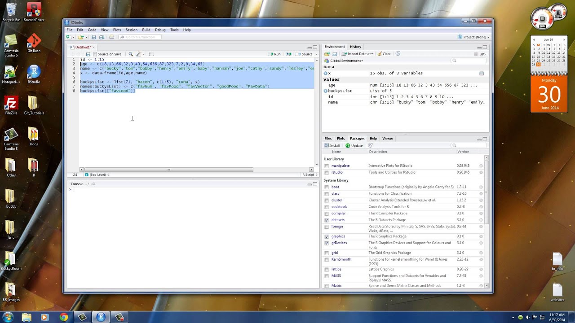Image resolution: width=575 pixels, height=323 pixels.
Task: View data frame x grid icon
Action: tap(482, 73)
